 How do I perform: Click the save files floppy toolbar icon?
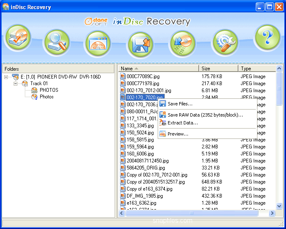pyautogui.click(x=141, y=45)
